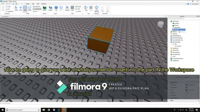This screenshot has height=112, width=200.
Task: Select the Handle under Box
Action: [178, 46]
